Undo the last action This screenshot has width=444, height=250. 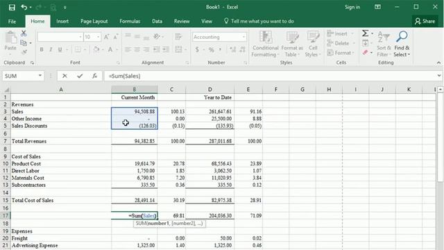click(24, 8)
